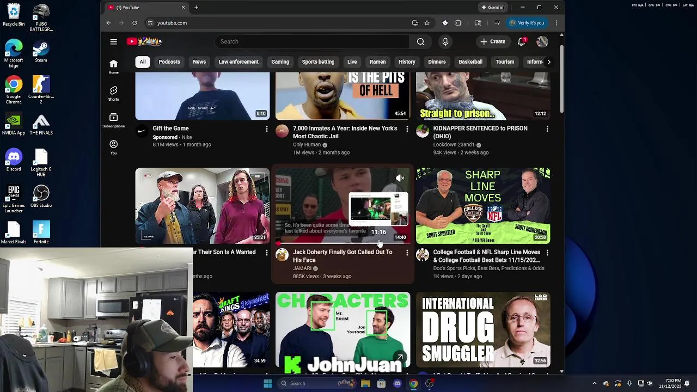Open options for 7,000 Inmates video
Screen dimensions: 697x392
click(x=407, y=128)
